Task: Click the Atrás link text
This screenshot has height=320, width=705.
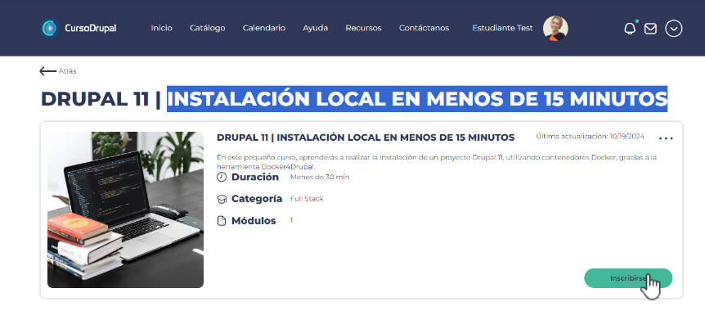Action: (67, 71)
